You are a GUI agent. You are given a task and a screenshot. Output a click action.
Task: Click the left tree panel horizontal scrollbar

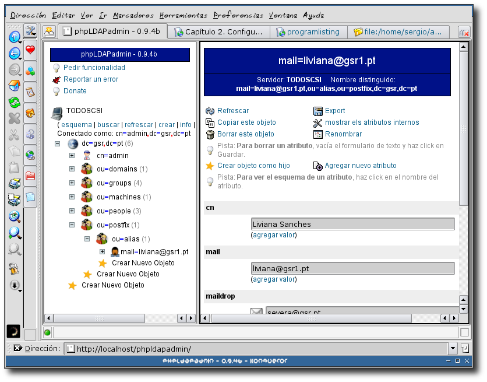tap(115, 318)
